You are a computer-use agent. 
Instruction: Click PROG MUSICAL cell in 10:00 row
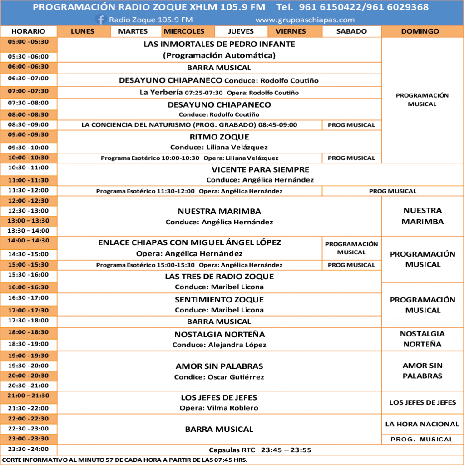[351, 158]
